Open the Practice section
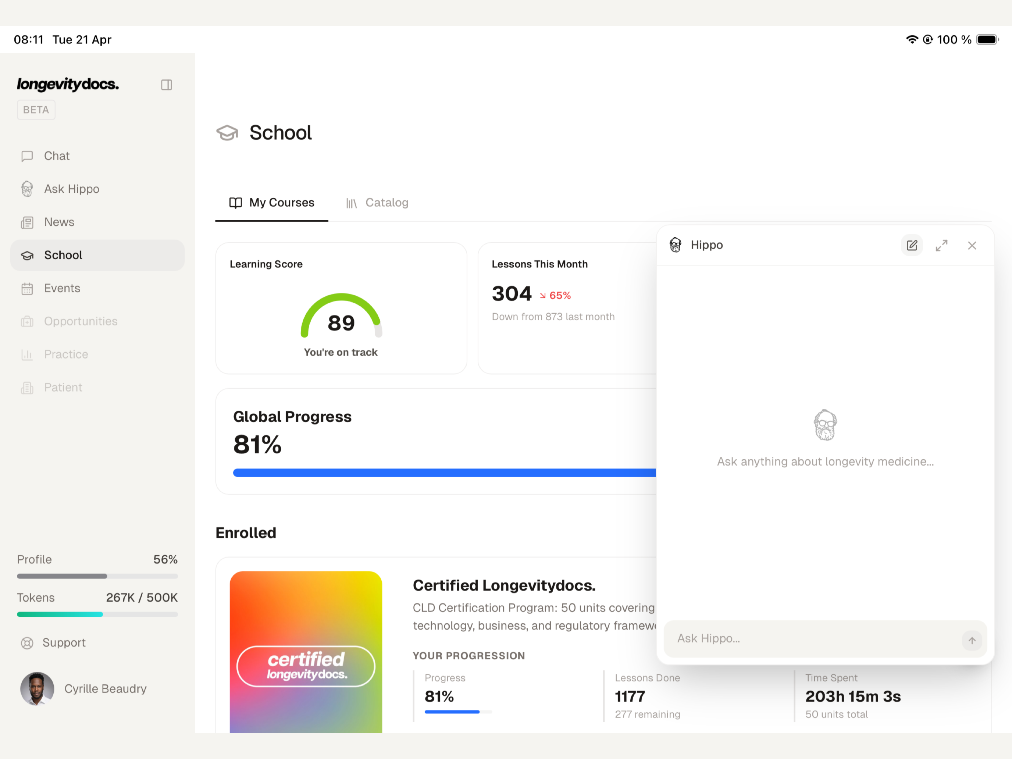The image size is (1012, 759). tap(97, 354)
